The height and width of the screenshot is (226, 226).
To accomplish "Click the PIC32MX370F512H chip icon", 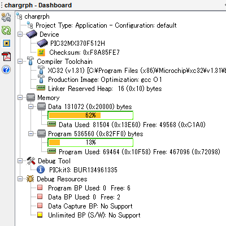I will [42, 44].
